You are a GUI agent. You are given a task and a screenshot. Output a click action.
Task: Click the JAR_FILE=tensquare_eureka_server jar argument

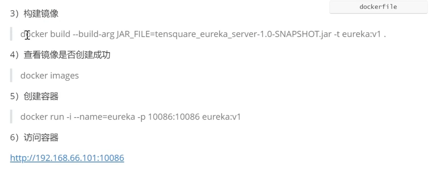224,34
